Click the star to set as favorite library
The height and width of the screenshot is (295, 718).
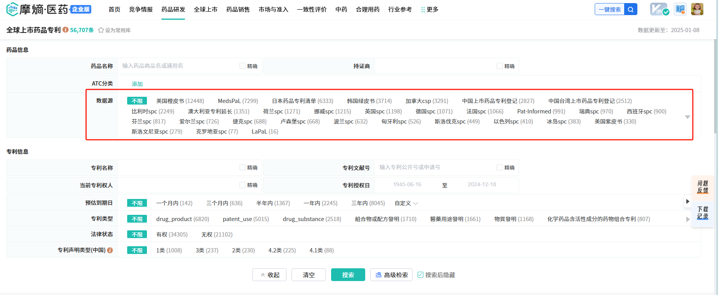coord(101,30)
